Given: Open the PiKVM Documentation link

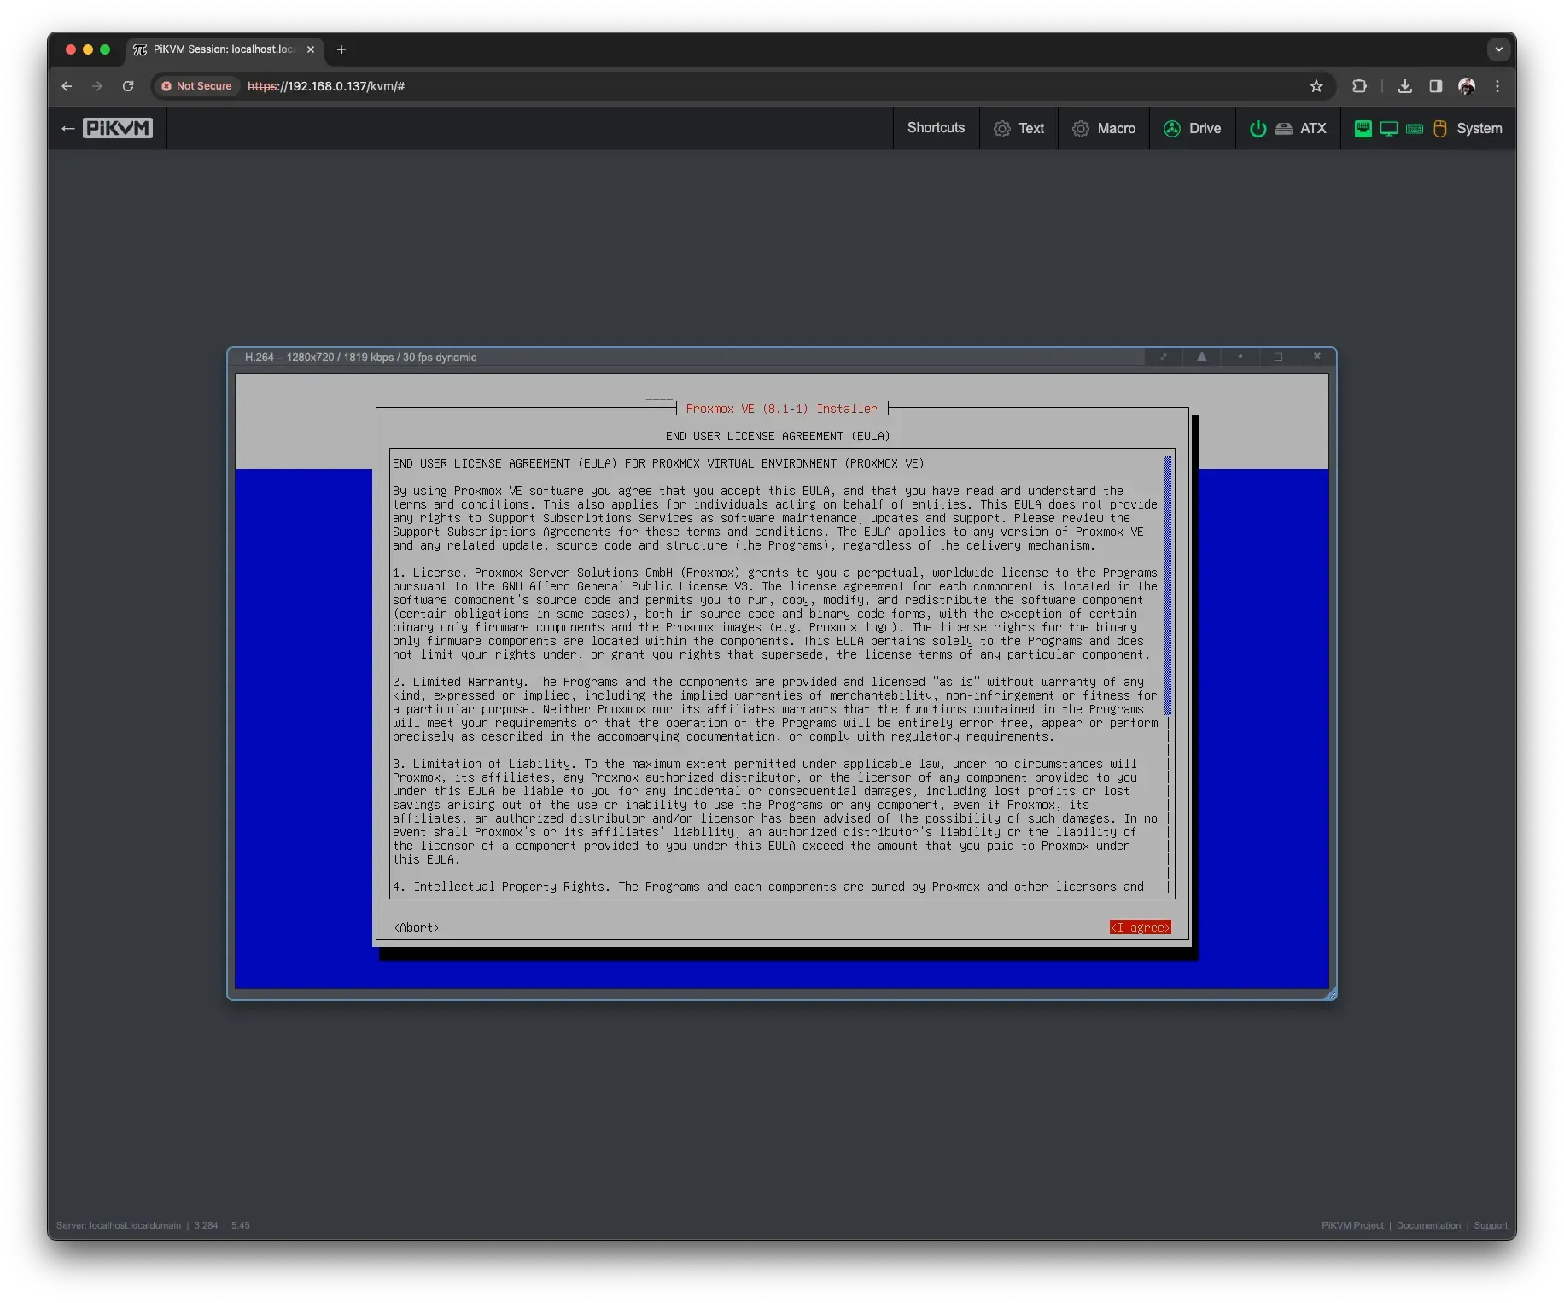Looking at the screenshot, I should point(1428,1224).
